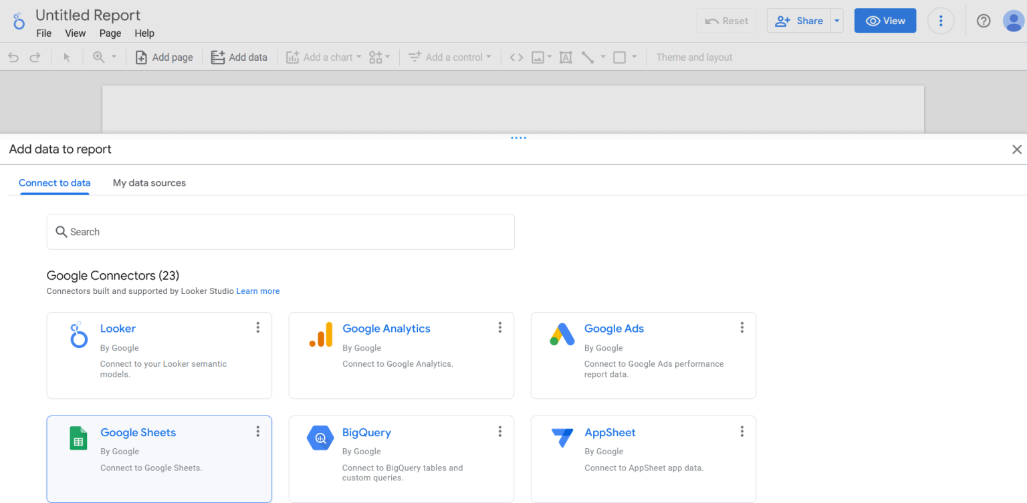This screenshot has height=503, width=1027.
Task: Click the connector search field
Action: (280, 232)
